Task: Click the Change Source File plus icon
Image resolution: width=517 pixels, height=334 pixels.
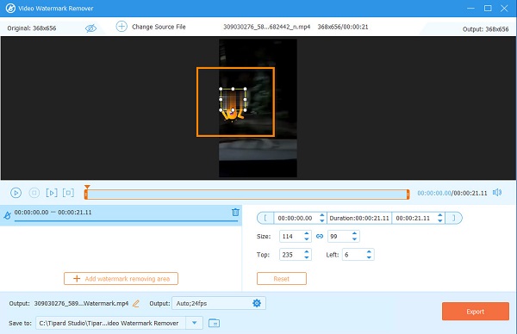Action: [121, 27]
